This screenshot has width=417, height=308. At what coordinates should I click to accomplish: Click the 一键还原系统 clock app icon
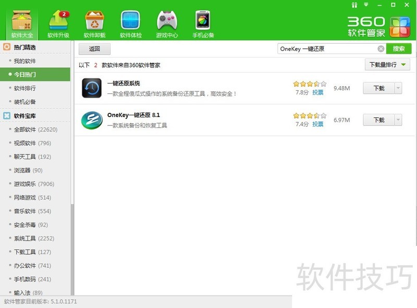click(92, 88)
